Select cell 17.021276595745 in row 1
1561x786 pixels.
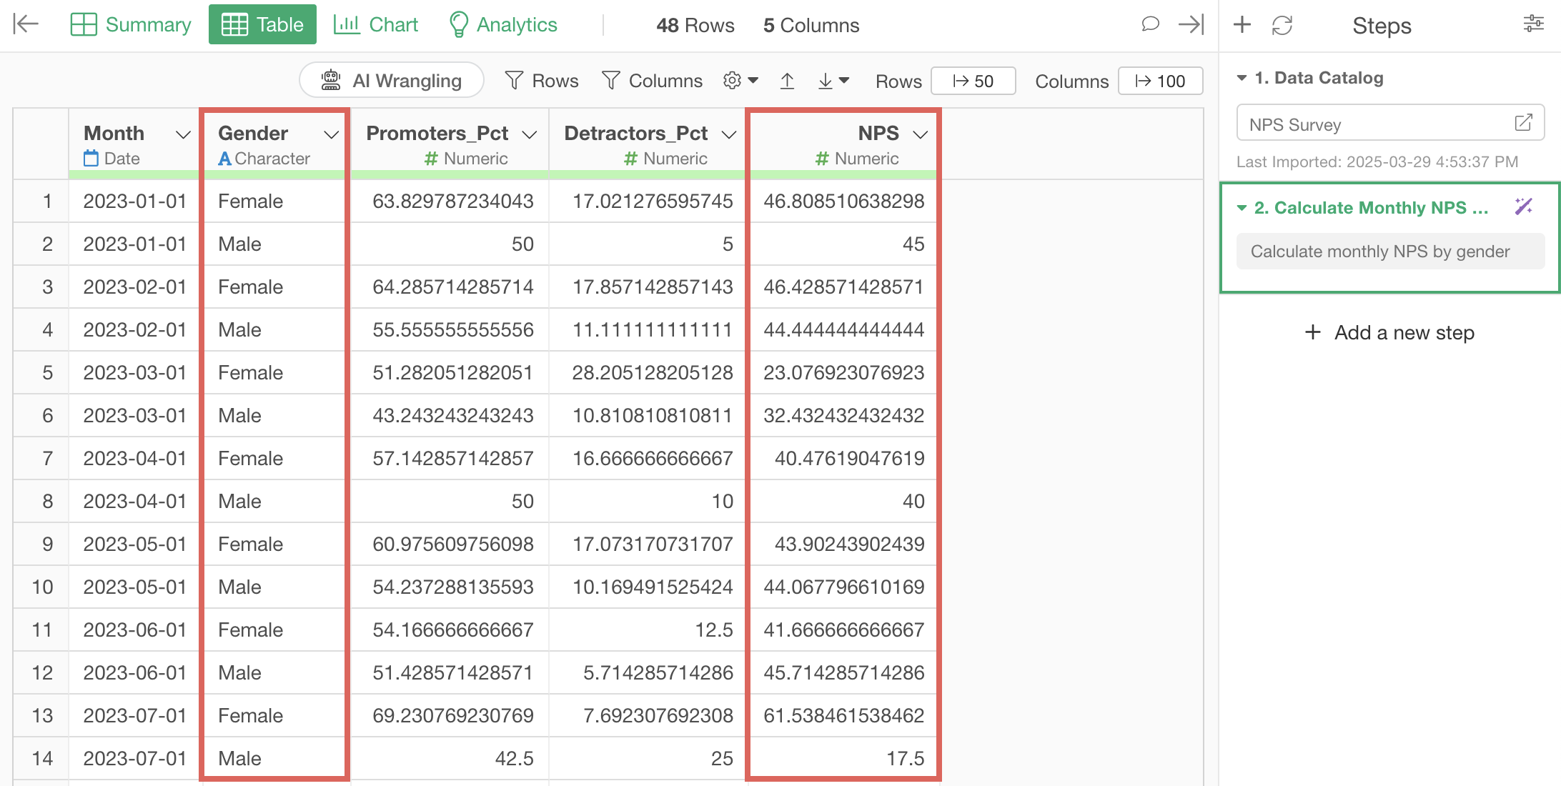tap(648, 202)
